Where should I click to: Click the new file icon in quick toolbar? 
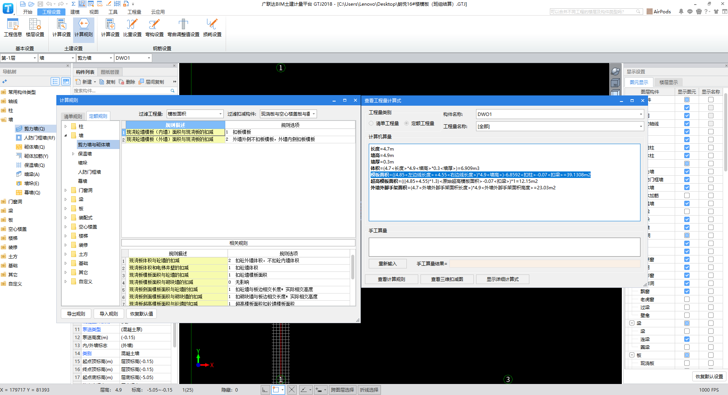(x=23, y=4)
